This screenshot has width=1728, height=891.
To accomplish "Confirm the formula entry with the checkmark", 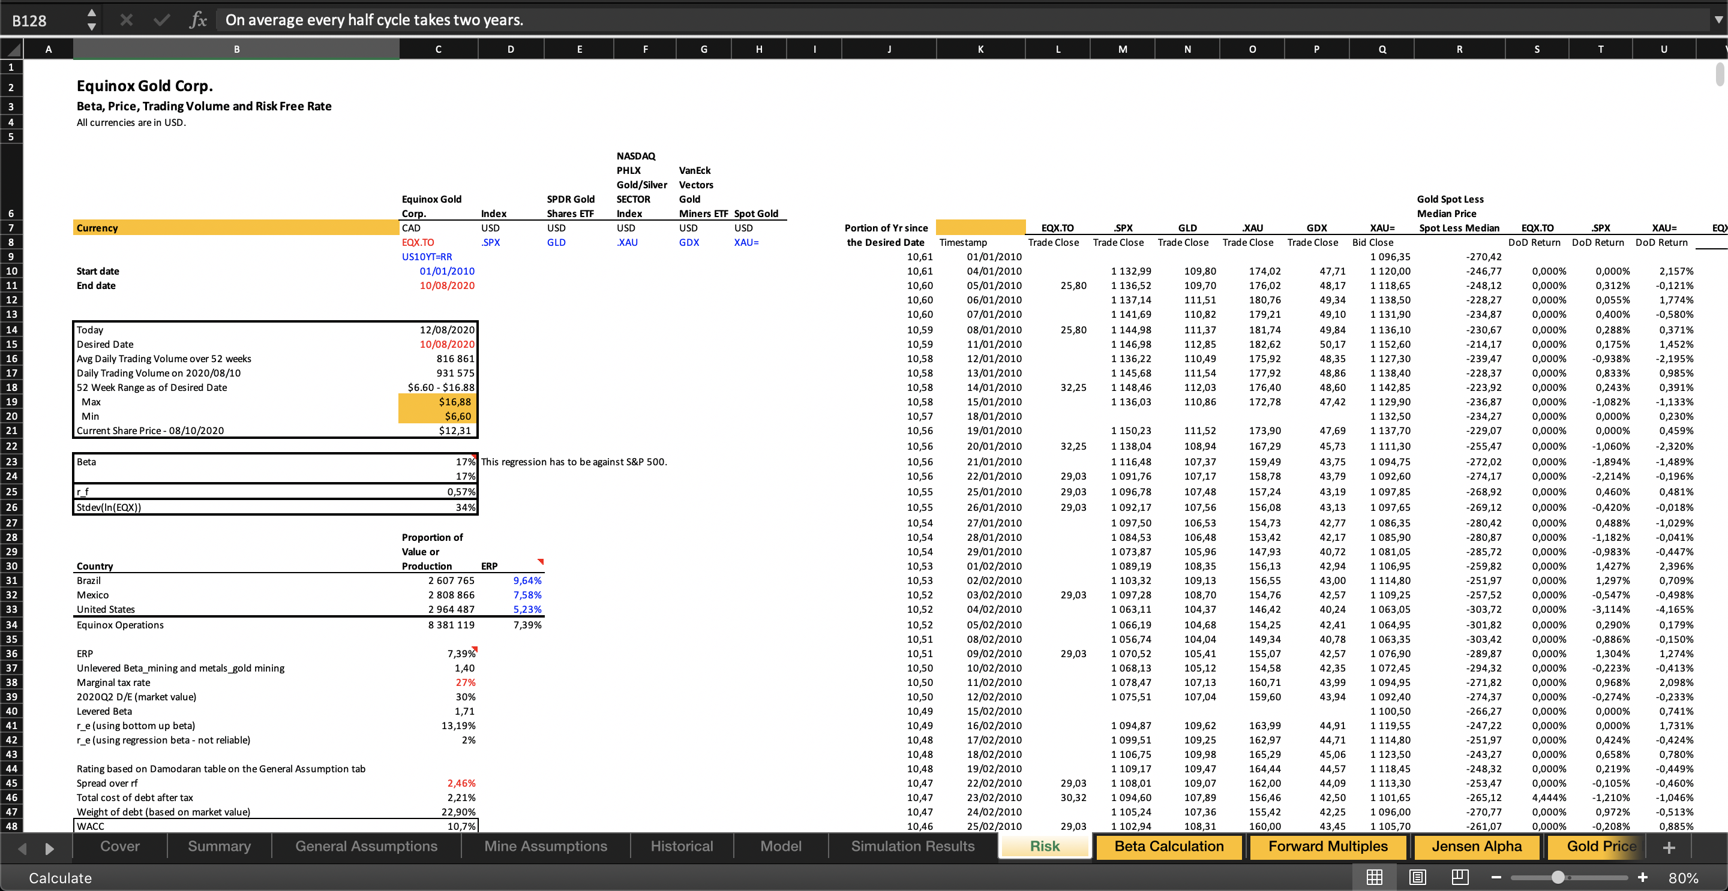I will [x=161, y=20].
